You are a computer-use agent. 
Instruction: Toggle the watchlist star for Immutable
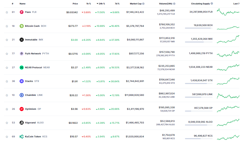(x=7, y=40)
